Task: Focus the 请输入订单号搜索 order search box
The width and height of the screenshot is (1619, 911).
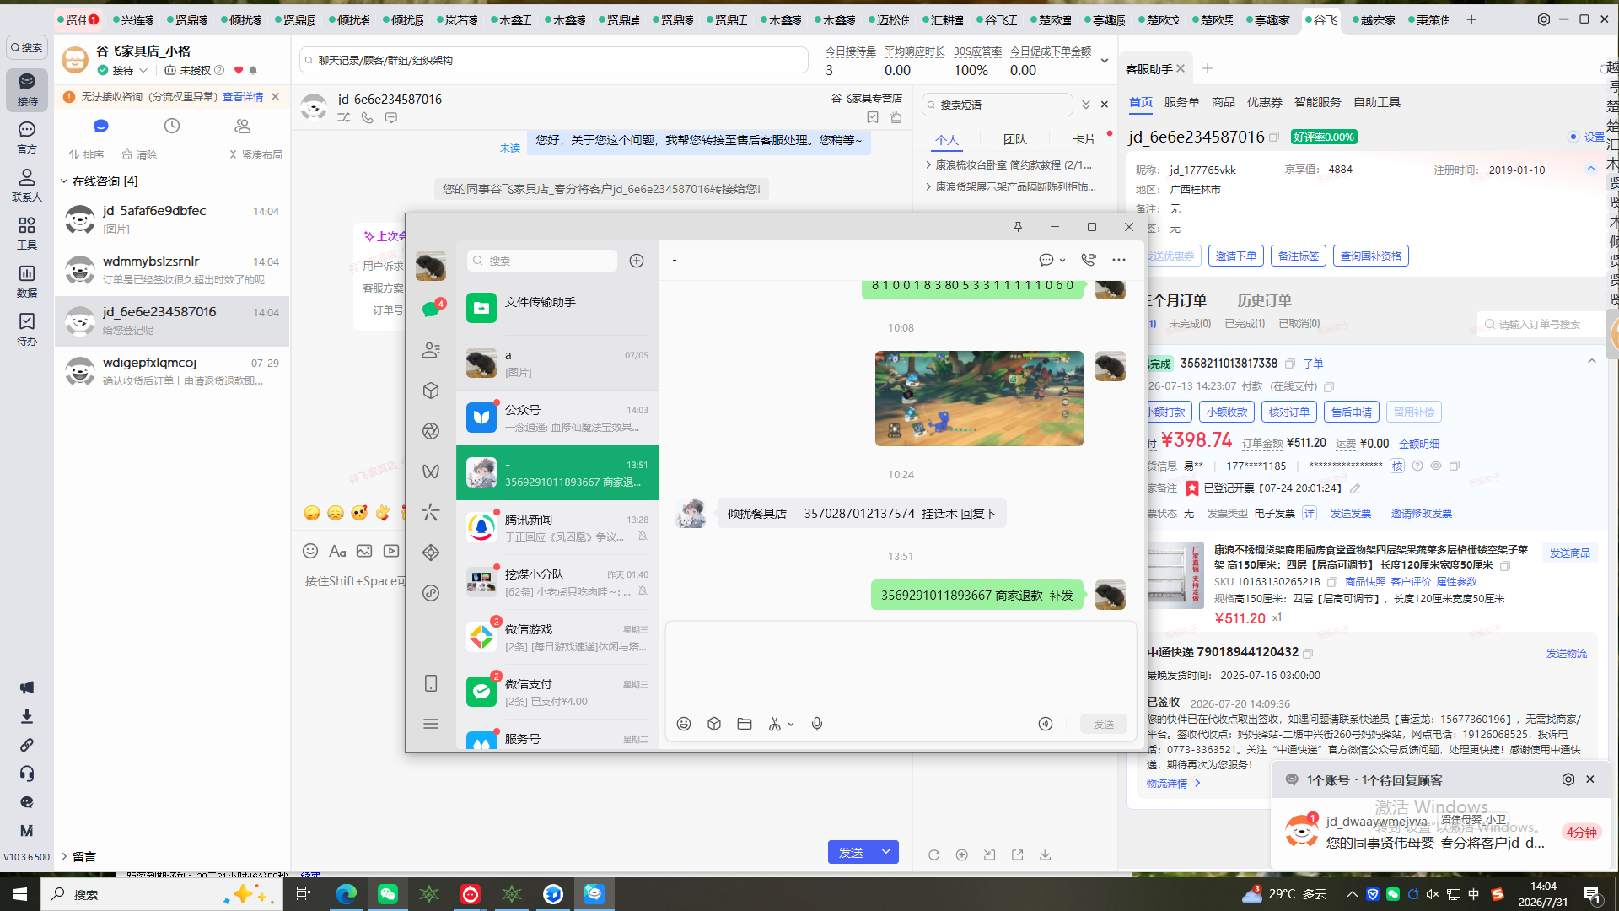Action: 1541,324
